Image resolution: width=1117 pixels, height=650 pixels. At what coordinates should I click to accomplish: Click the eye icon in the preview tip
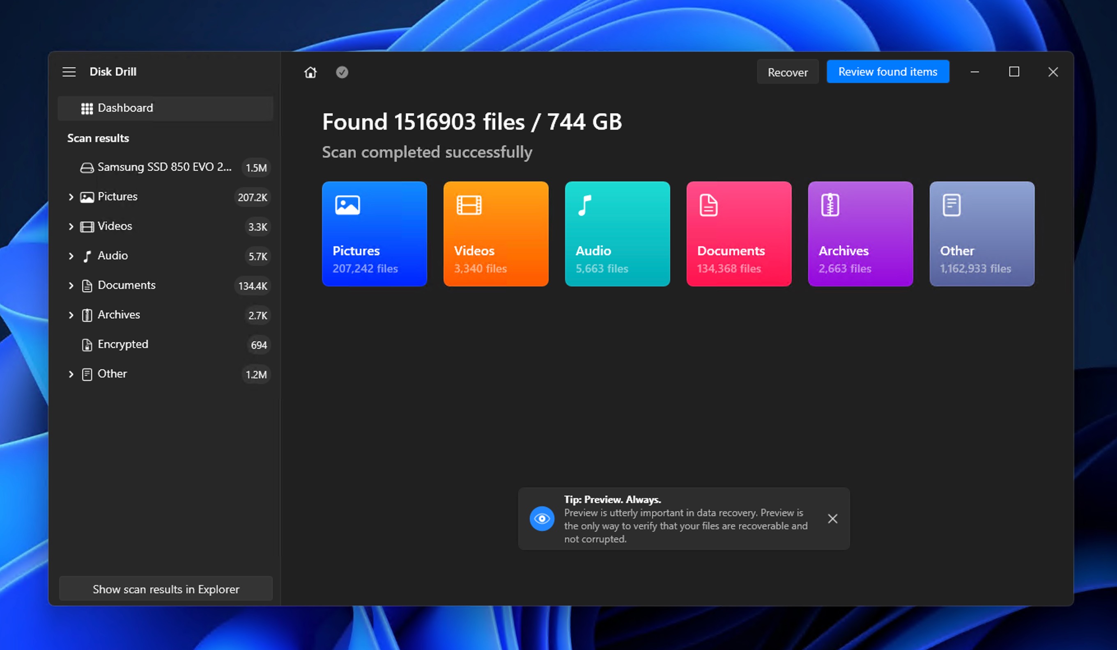click(542, 519)
